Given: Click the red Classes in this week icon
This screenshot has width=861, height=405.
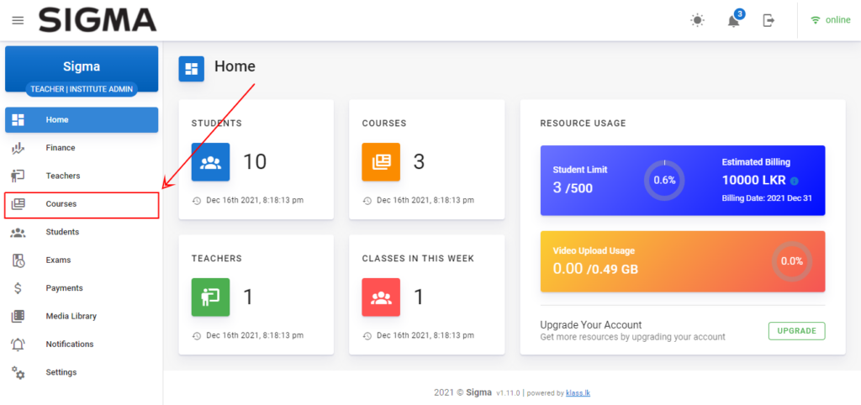Looking at the screenshot, I should [381, 297].
